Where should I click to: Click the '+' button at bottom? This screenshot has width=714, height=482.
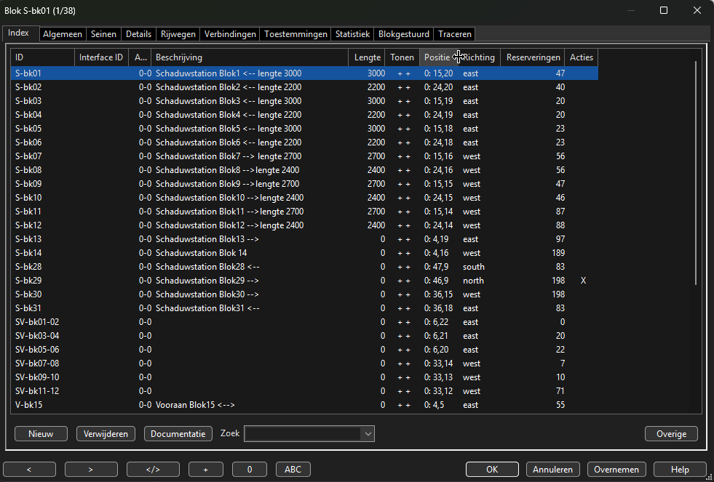(207, 470)
